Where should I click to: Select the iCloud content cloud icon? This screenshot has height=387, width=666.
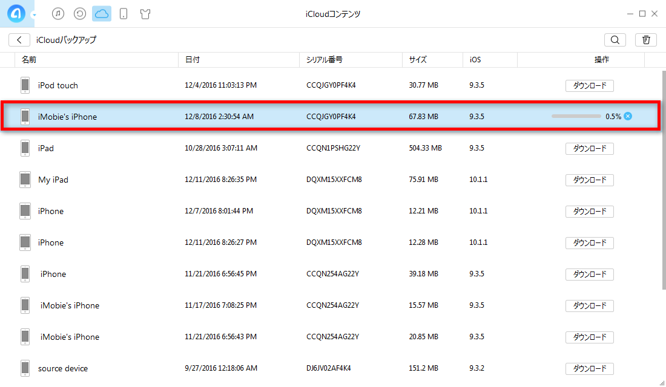pos(102,13)
